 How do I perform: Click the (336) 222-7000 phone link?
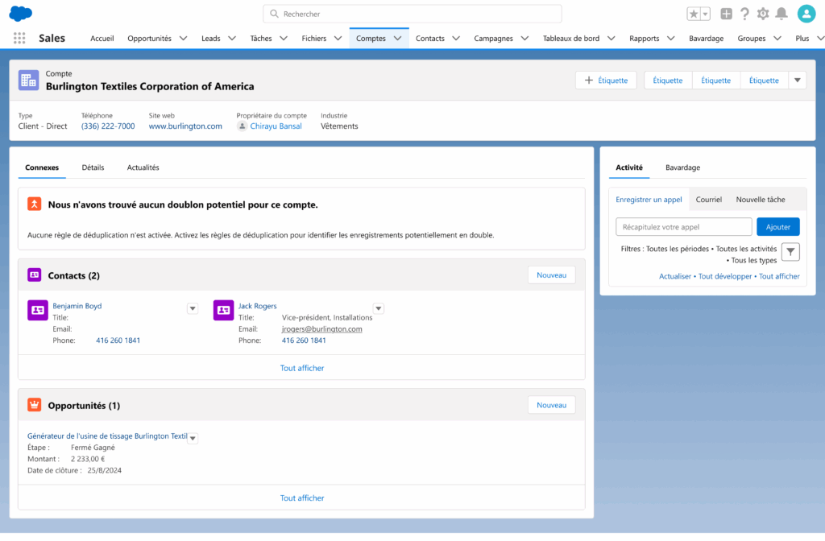pyautogui.click(x=108, y=126)
